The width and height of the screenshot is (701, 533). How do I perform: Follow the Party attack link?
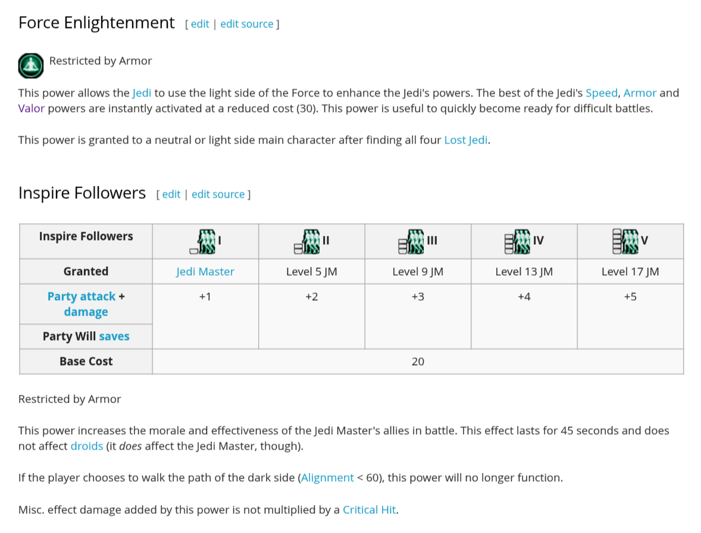82,297
